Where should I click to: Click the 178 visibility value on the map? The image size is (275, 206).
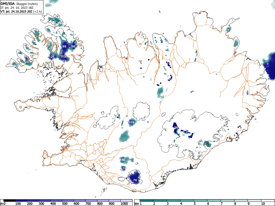point(123,169)
